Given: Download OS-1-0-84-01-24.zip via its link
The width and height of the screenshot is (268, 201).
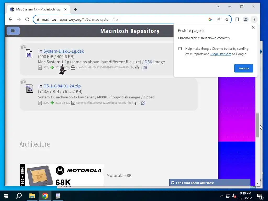Looking at the screenshot, I should click(x=62, y=86).
